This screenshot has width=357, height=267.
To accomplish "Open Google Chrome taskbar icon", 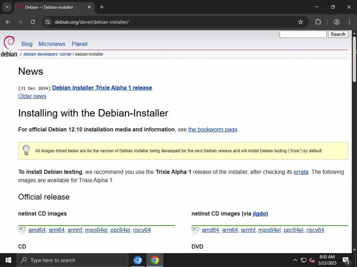I will pyautogui.click(x=154, y=260).
